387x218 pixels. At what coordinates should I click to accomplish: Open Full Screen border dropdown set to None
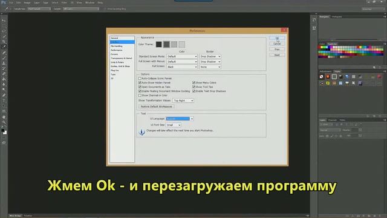coord(210,67)
